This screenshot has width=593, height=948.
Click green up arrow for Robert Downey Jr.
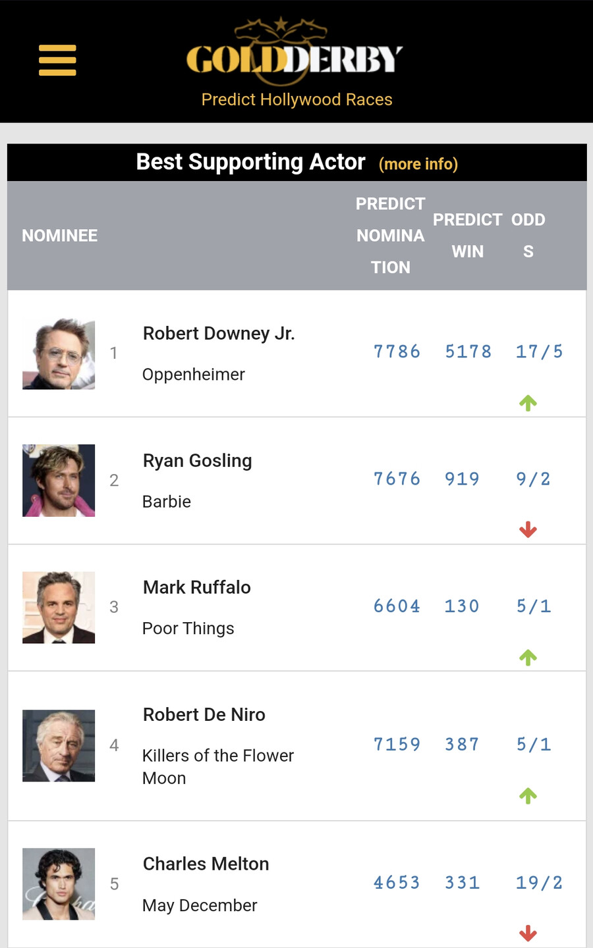528,402
